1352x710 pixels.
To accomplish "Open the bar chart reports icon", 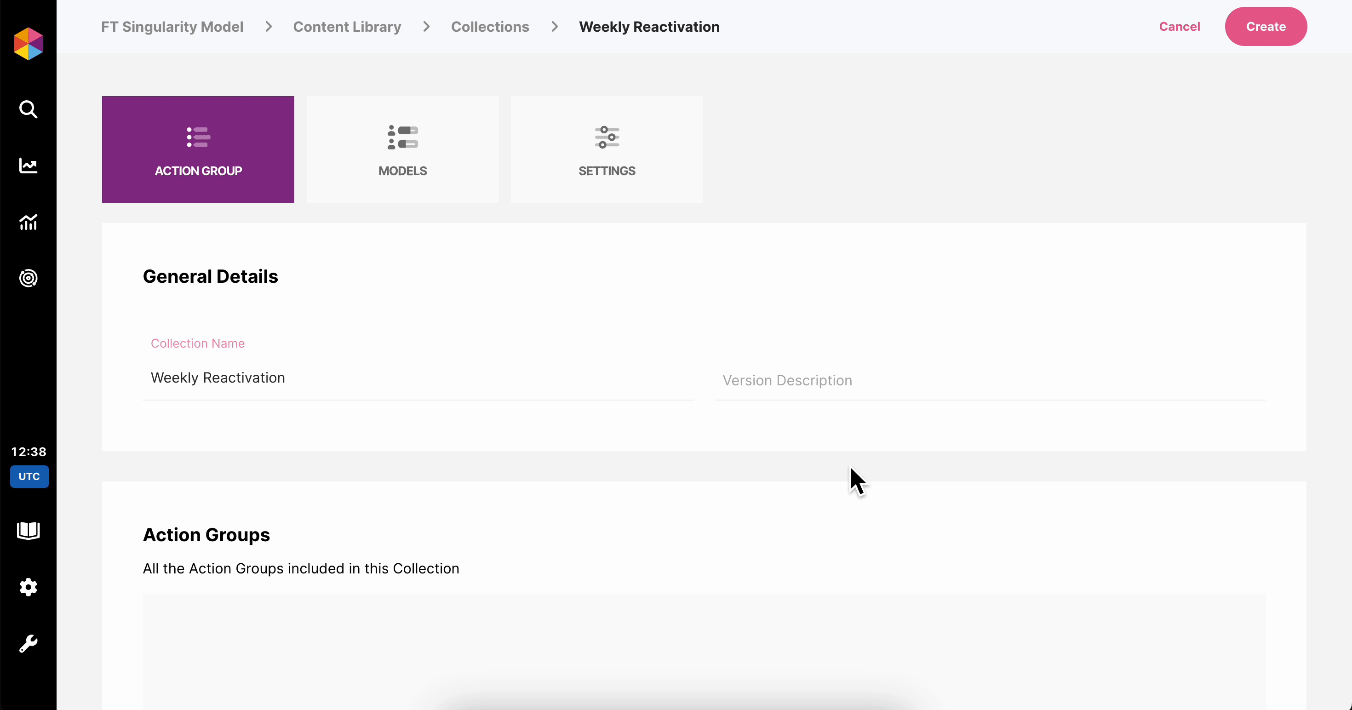I will tap(29, 222).
